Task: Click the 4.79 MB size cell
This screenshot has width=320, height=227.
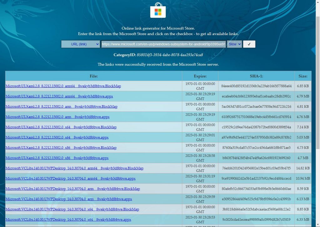Action: [x=303, y=96]
